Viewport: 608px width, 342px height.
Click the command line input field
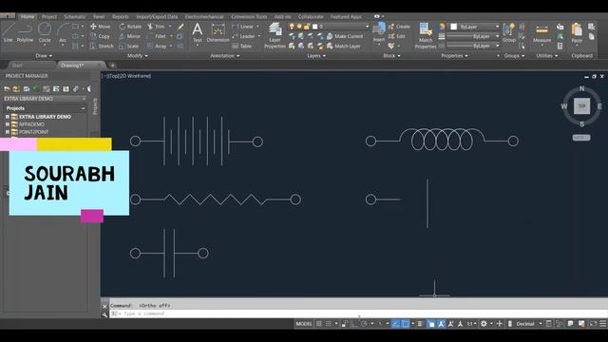pyautogui.click(x=357, y=313)
